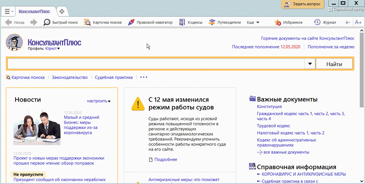This screenshot has height=184, width=365.
Task: Open the Законодательство link
Action: coord(70,77)
